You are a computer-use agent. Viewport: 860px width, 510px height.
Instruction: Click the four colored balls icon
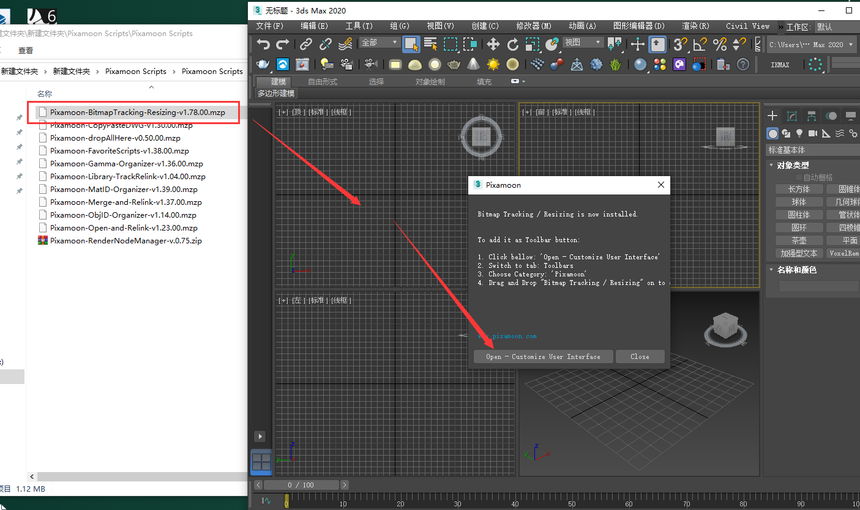pos(660,64)
